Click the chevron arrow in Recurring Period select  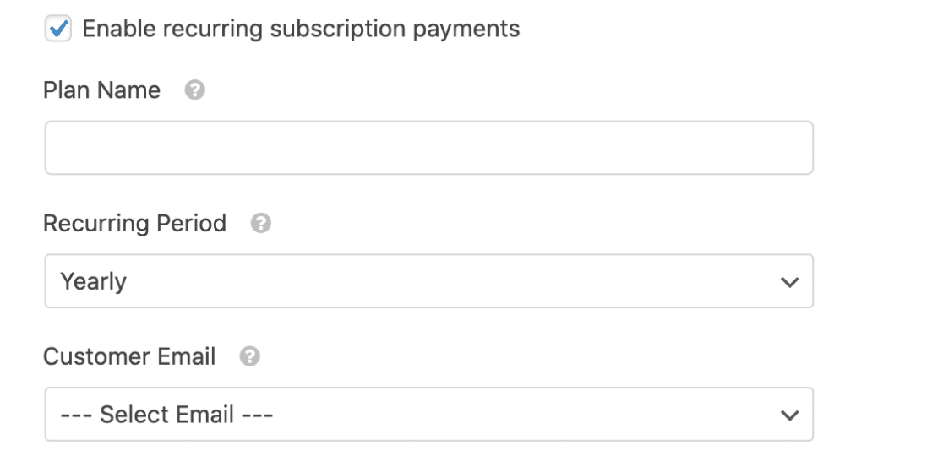point(789,281)
